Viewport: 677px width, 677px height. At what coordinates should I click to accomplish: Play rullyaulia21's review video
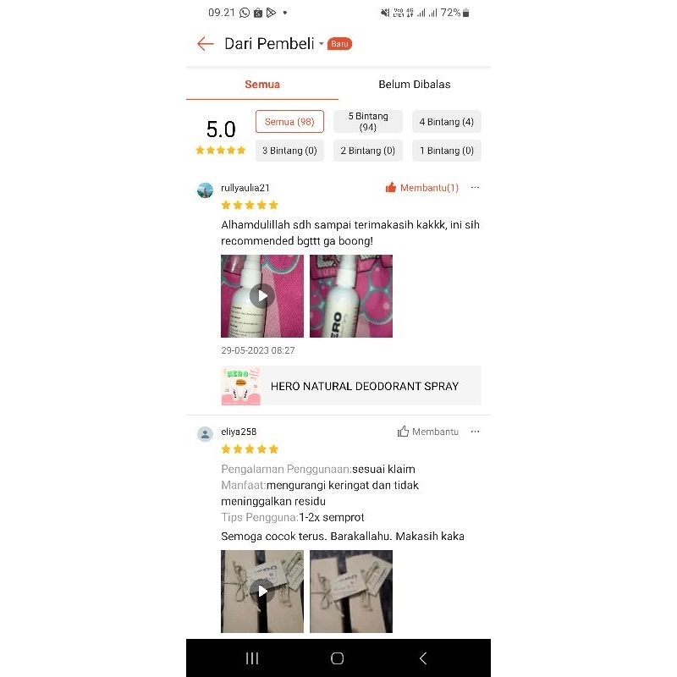point(262,296)
